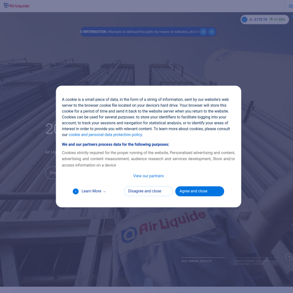
Task: Click the Air Liquide logo in header
Action: coord(17,5)
